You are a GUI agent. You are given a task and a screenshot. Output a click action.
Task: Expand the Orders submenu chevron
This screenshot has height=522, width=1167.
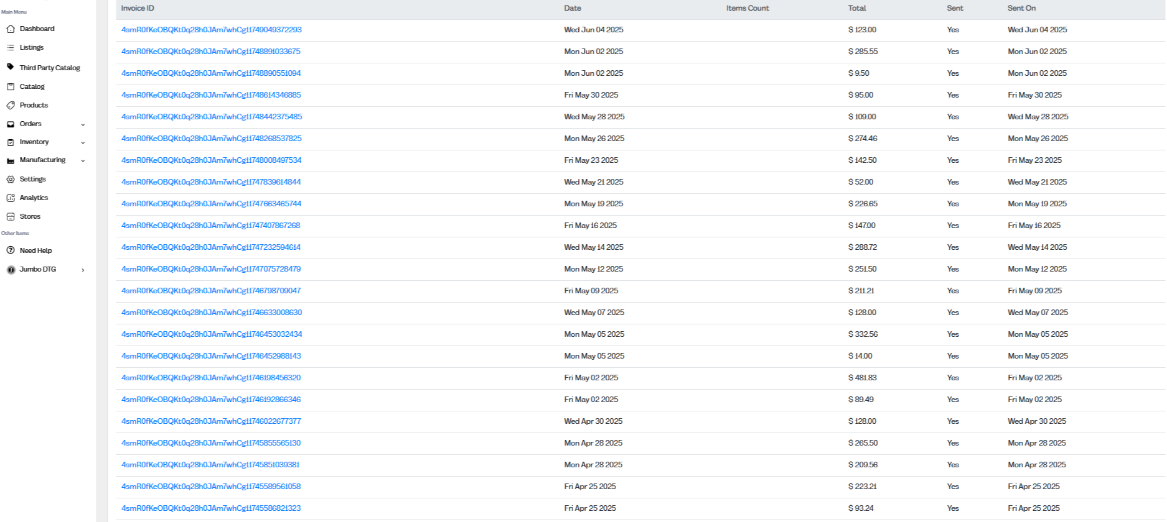83,124
